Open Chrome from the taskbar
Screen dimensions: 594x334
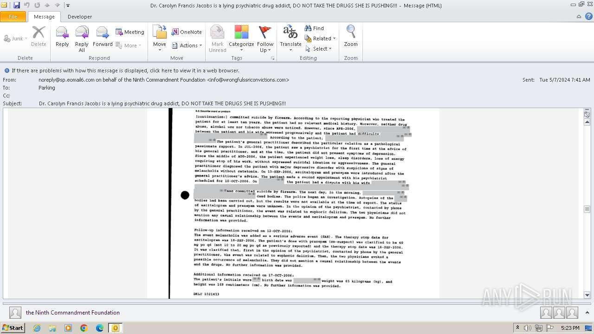(x=84, y=328)
